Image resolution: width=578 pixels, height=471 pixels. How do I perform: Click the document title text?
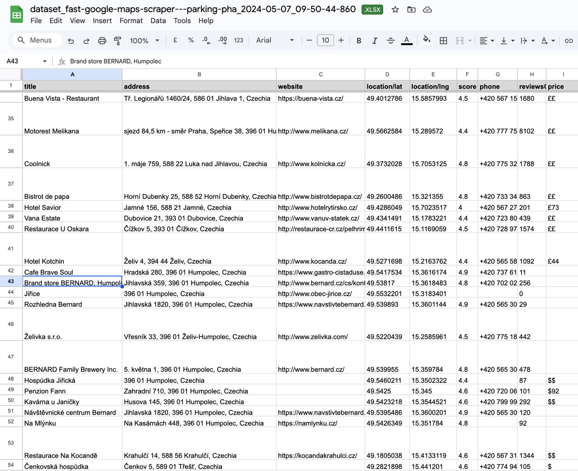(x=193, y=9)
